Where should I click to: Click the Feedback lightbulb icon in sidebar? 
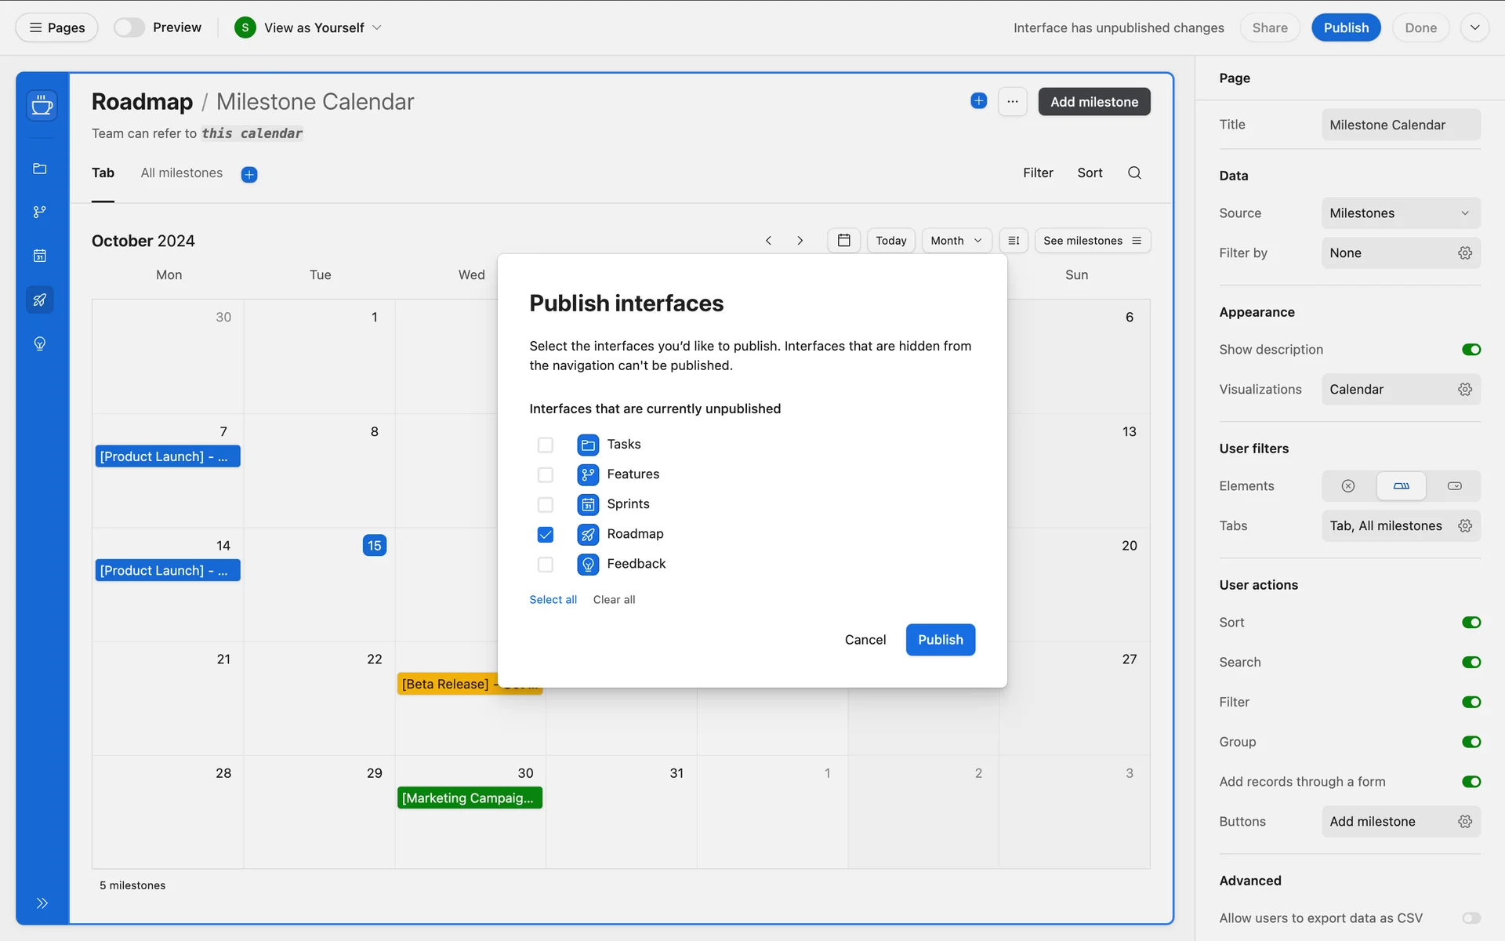[x=40, y=343]
